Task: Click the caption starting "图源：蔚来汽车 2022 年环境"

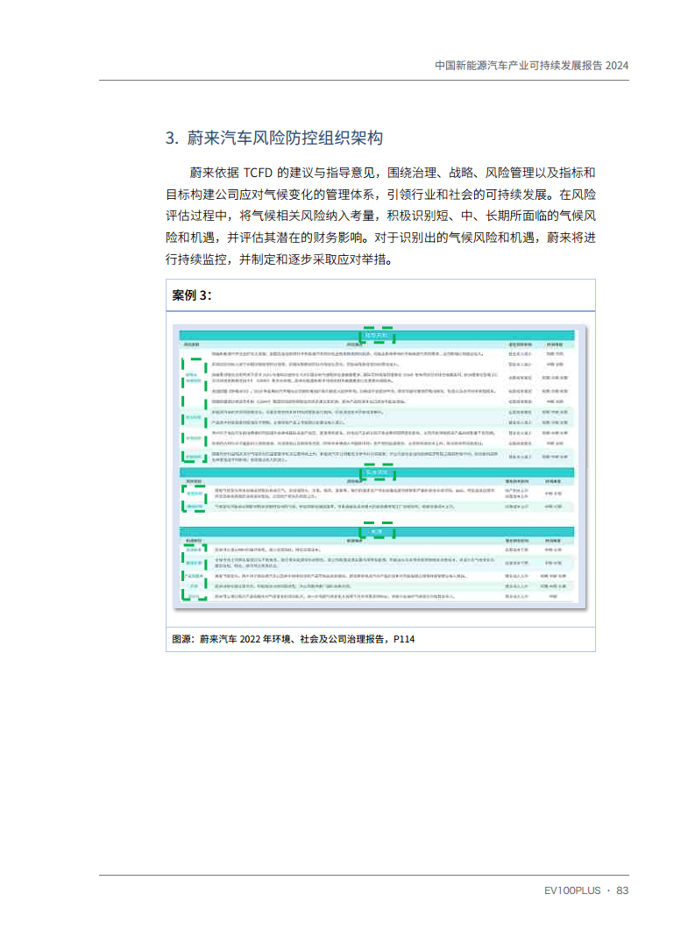Action: (293, 639)
